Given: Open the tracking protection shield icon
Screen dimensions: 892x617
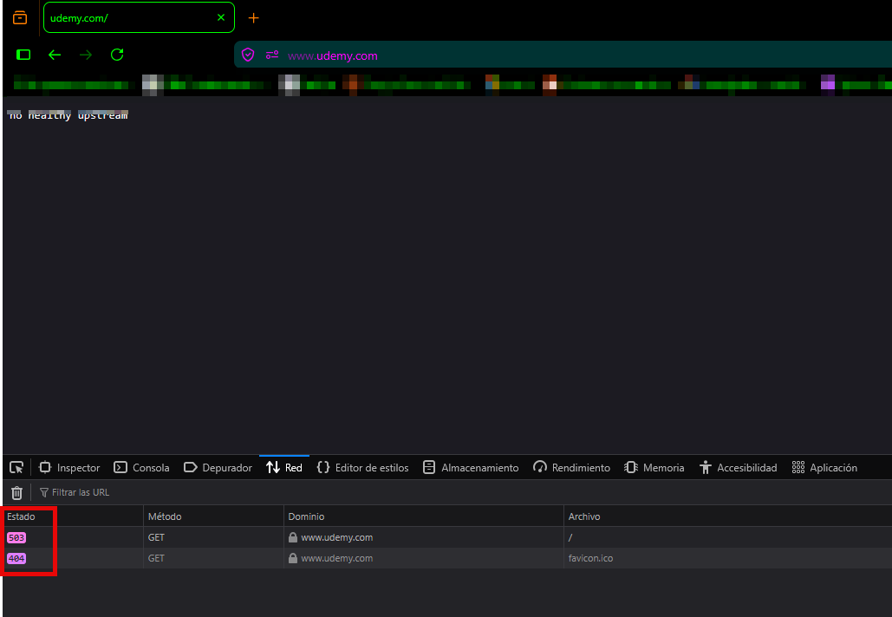Looking at the screenshot, I should pyautogui.click(x=247, y=55).
